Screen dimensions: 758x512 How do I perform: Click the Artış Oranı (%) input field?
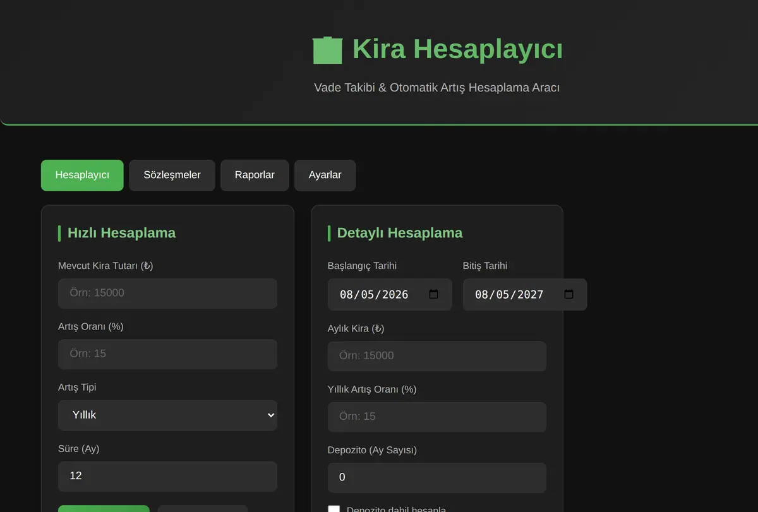point(167,354)
